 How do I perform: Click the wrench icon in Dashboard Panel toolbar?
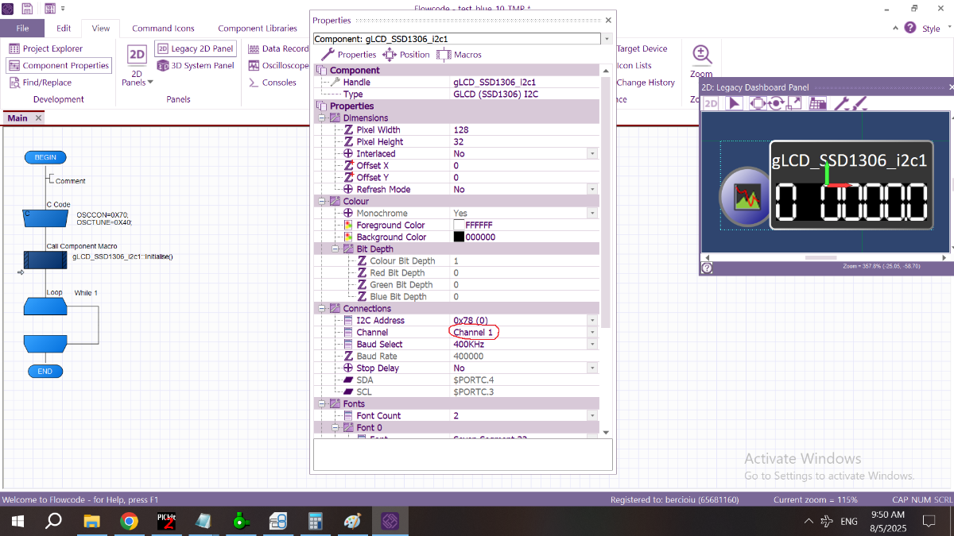(x=840, y=103)
